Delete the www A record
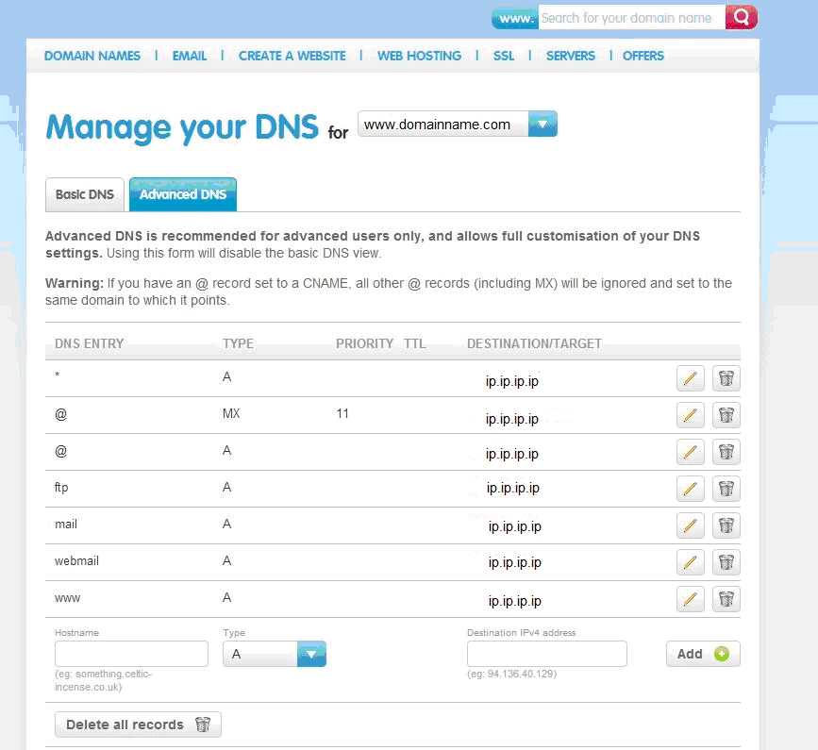This screenshot has height=750, width=818. [x=726, y=599]
